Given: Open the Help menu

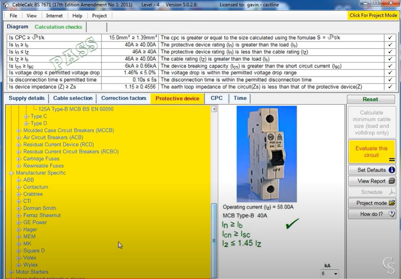Looking at the screenshot, I should (77, 16).
